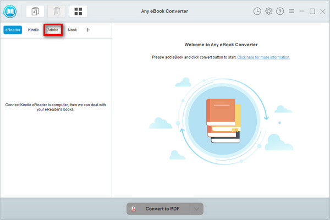The height and width of the screenshot is (220, 330).
Task: Close the Any eBook Converter window
Action: [x=323, y=12]
